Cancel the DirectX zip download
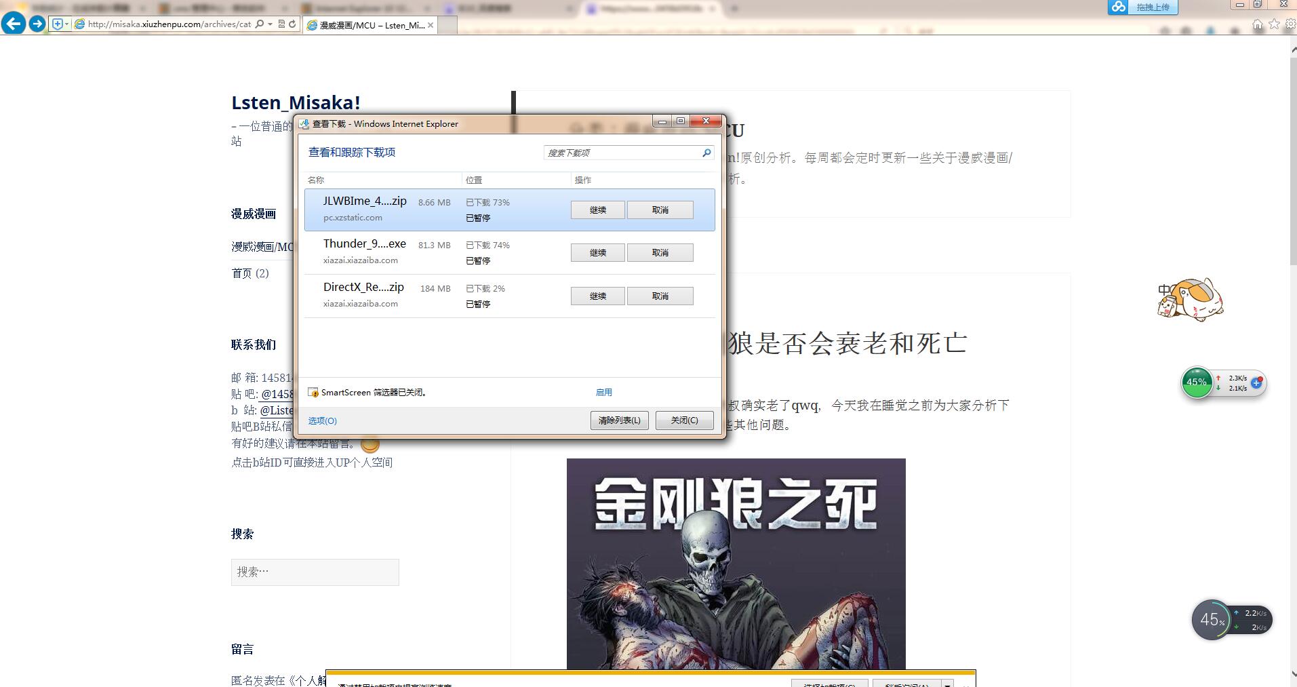Image resolution: width=1297 pixels, height=687 pixels. (660, 296)
